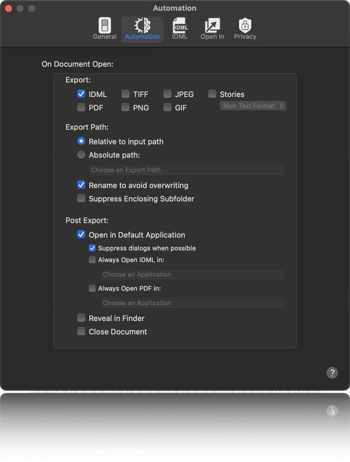Select Relative to input path radio
This screenshot has height=462, width=350.
coord(81,141)
